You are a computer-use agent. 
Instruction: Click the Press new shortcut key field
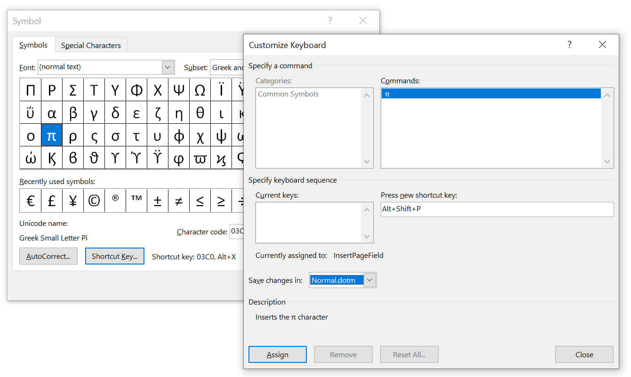(496, 209)
